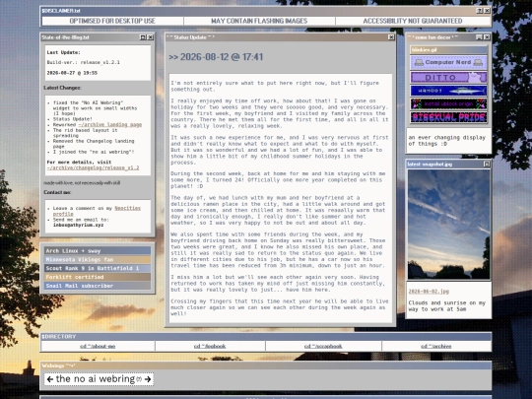Click the blinkies.gif title bar

click(448, 50)
